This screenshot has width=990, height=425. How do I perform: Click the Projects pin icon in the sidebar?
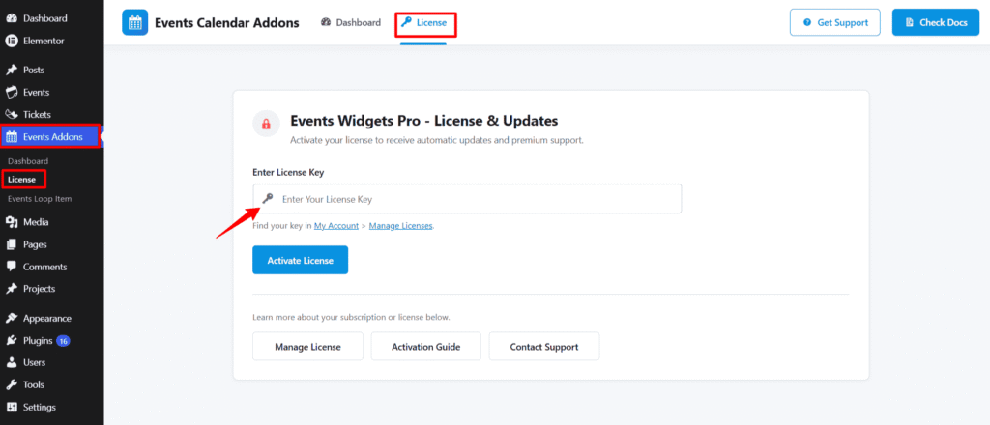coord(12,289)
